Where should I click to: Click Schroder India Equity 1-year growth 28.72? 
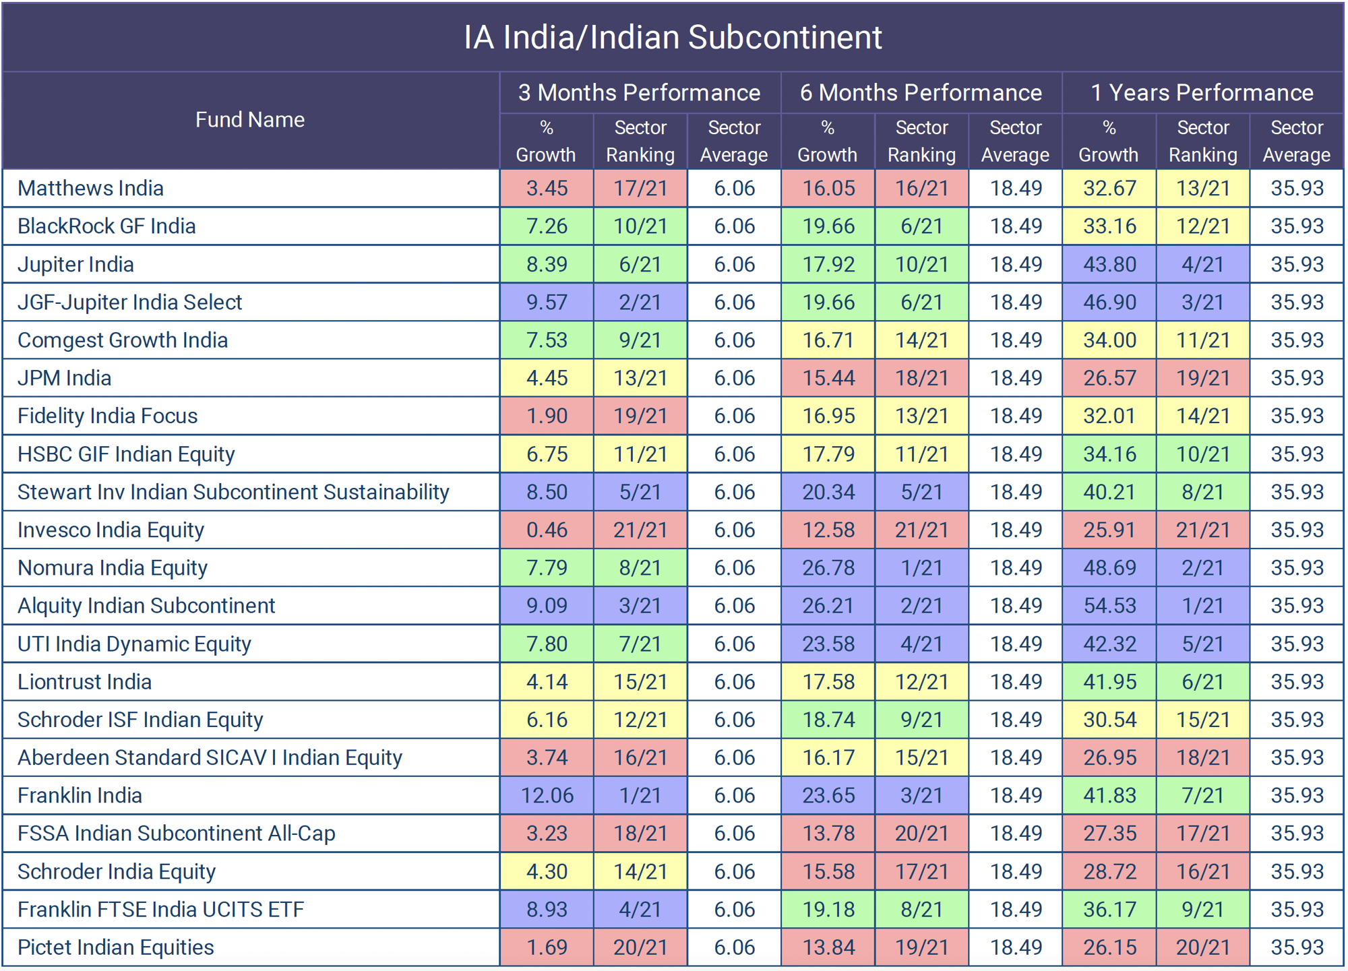1109,871
